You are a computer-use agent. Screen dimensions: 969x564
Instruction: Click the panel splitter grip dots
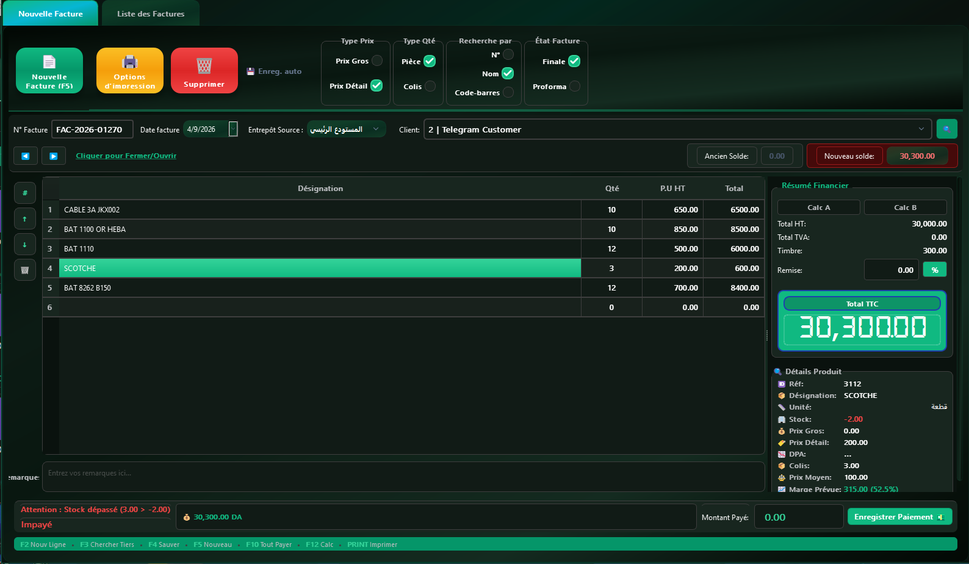tap(767, 335)
